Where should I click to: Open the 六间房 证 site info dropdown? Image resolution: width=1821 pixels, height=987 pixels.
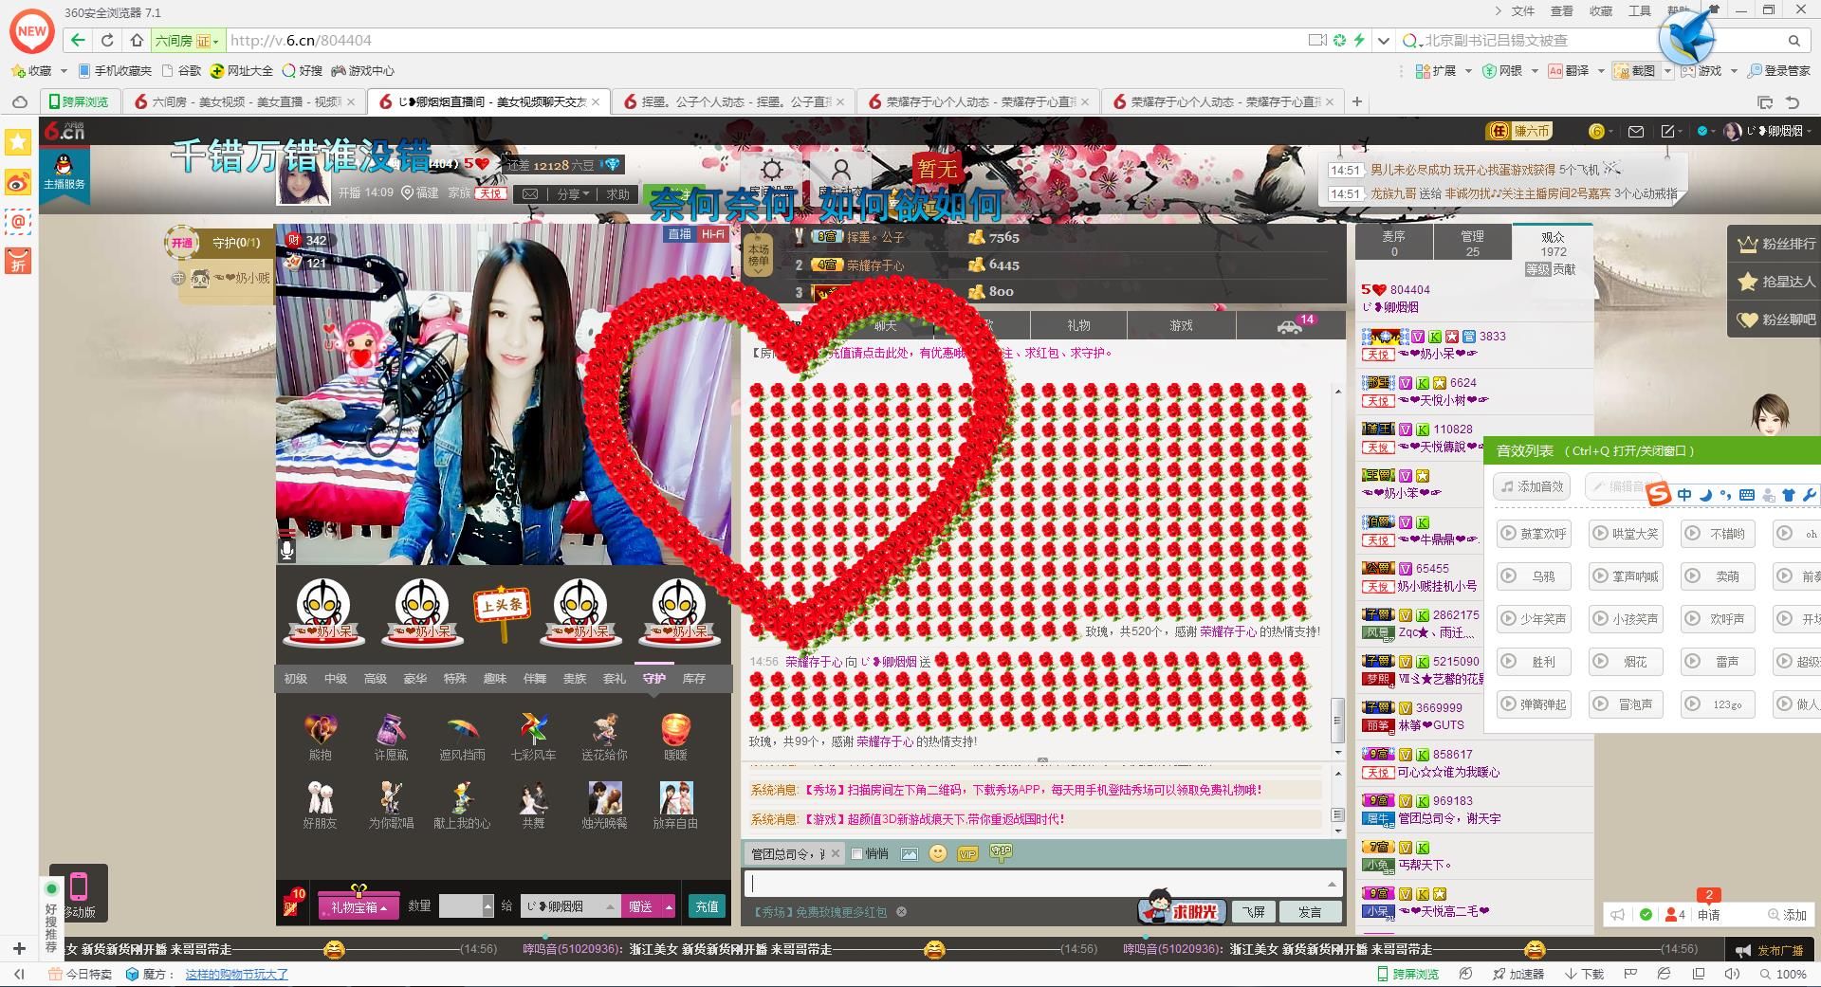tap(188, 41)
